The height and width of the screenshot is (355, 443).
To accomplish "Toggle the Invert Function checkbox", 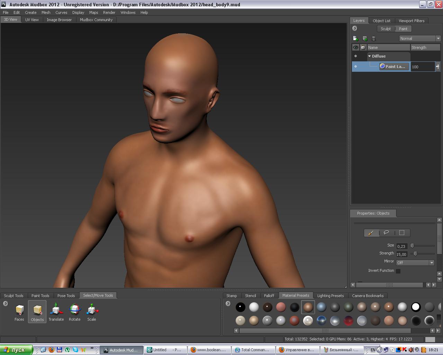I will 398,271.
